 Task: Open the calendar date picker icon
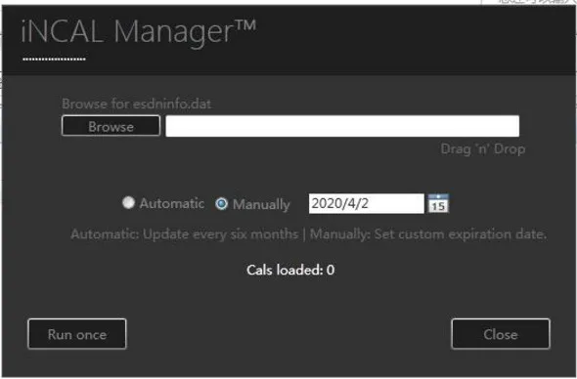click(438, 203)
